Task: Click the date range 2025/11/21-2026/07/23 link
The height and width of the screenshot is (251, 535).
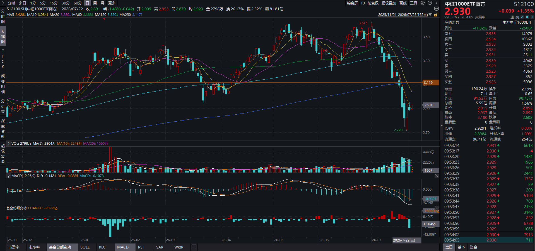Action: tap(403, 15)
